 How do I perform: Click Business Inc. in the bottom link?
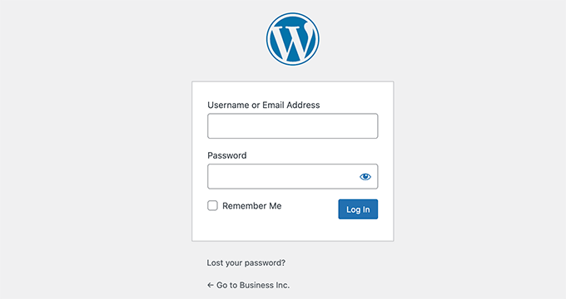(265, 285)
